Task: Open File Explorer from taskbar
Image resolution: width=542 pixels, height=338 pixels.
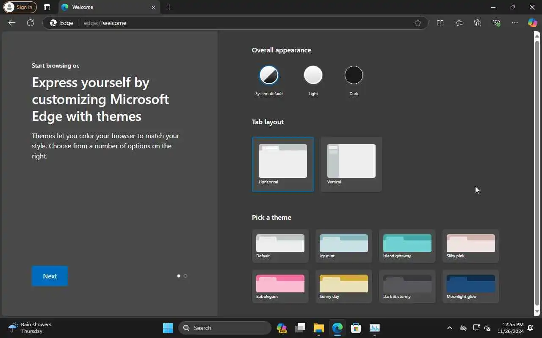Action: pos(319,328)
